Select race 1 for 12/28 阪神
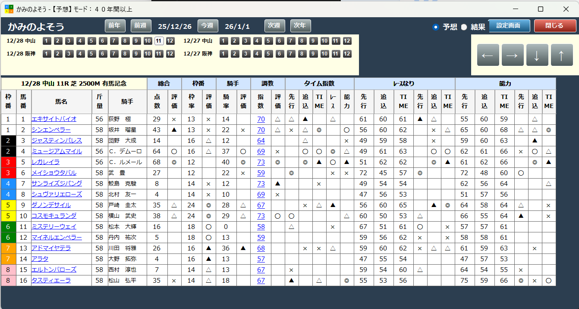 (47, 54)
